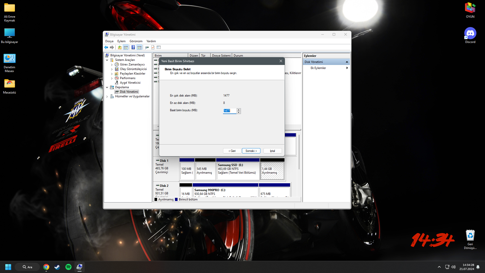Click the Dosya Sistemi column header
Screen dimensions: 485x273
tap(221, 56)
